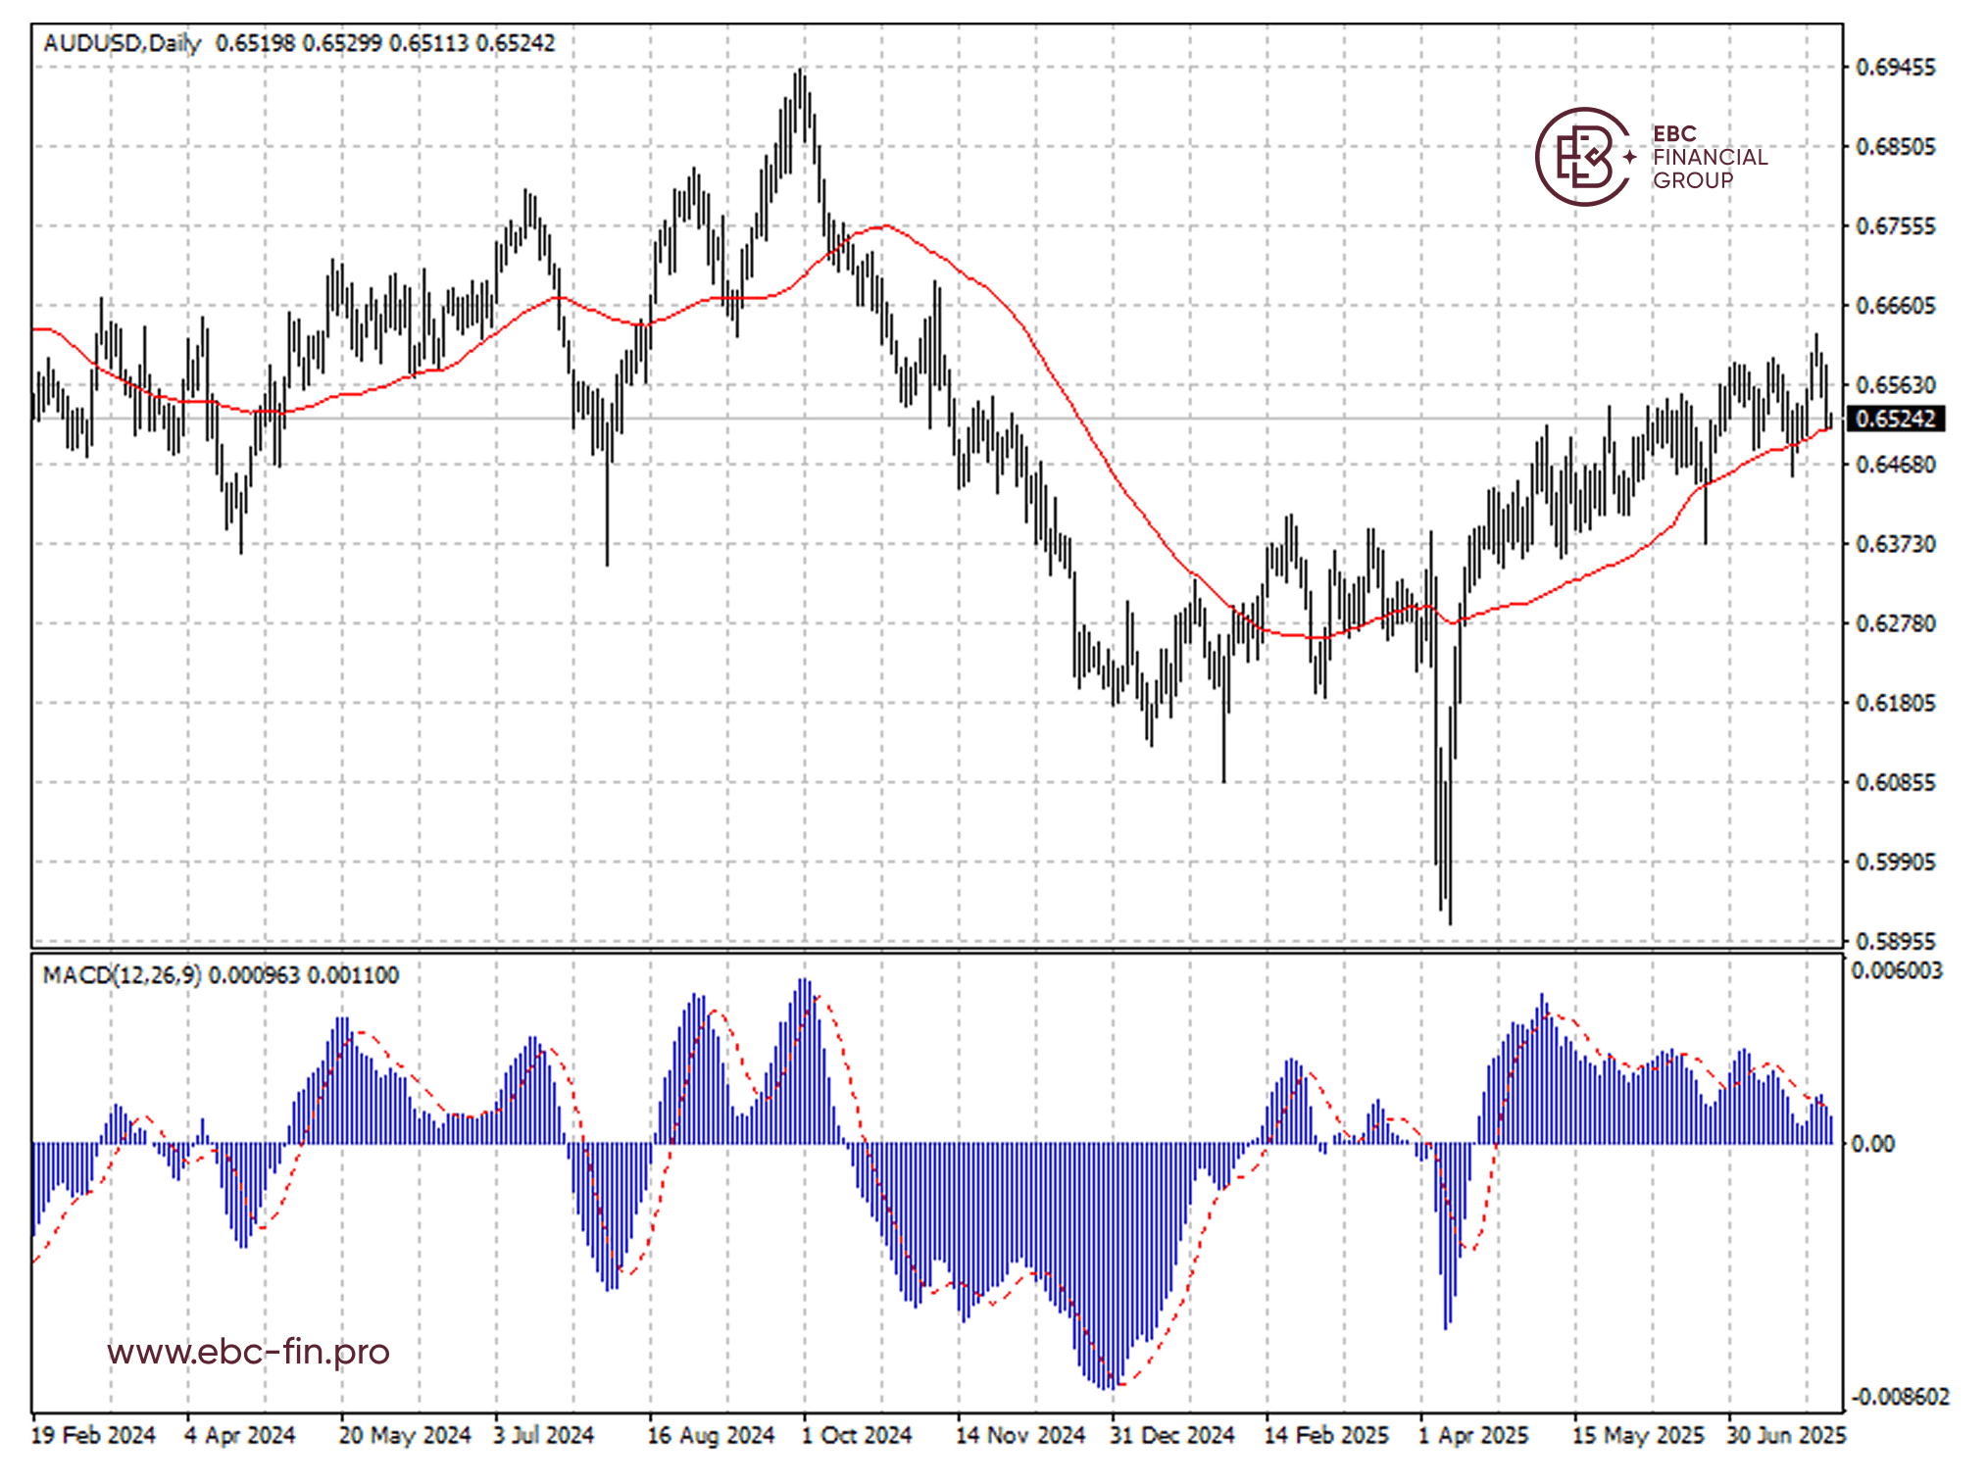The height and width of the screenshot is (1484, 1988).
Task: Select the 1 Oct 2024 date label
Action: tap(857, 1435)
